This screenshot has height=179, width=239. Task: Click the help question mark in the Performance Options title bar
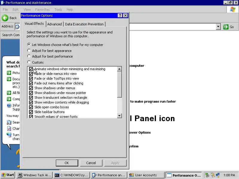120,16
